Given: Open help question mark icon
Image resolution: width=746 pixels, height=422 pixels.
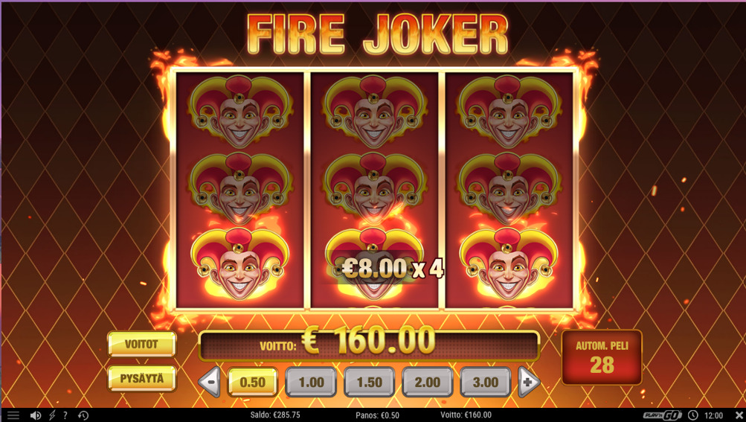Looking at the screenshot, I should click(x=65, y=415).
